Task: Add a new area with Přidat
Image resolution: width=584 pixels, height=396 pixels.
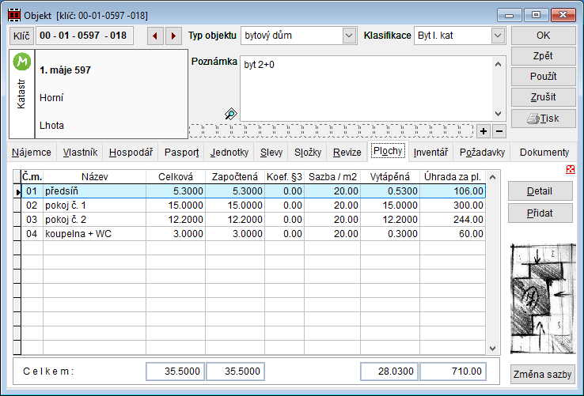Action: click(x=542, y=213)
